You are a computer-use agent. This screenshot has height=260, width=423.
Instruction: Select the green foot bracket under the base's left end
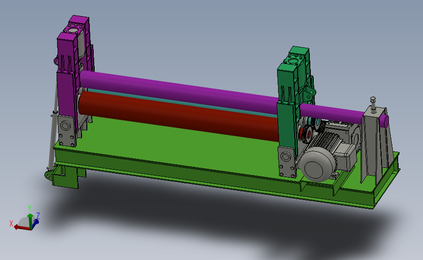point(66,177)
